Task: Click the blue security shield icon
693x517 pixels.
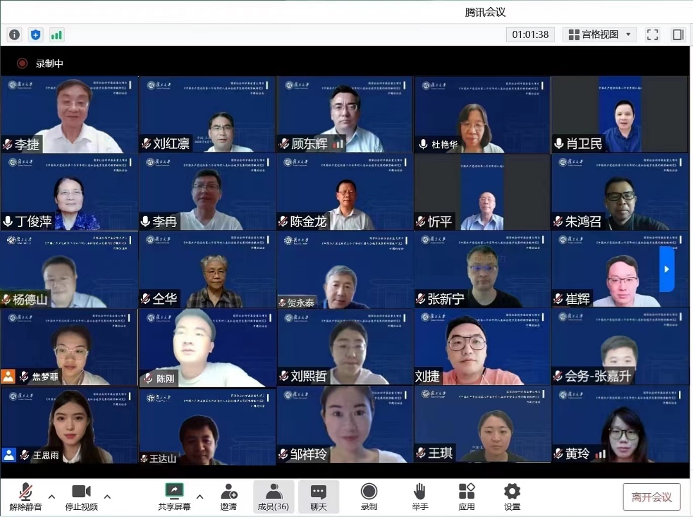Action: click(x=35, y=35)
